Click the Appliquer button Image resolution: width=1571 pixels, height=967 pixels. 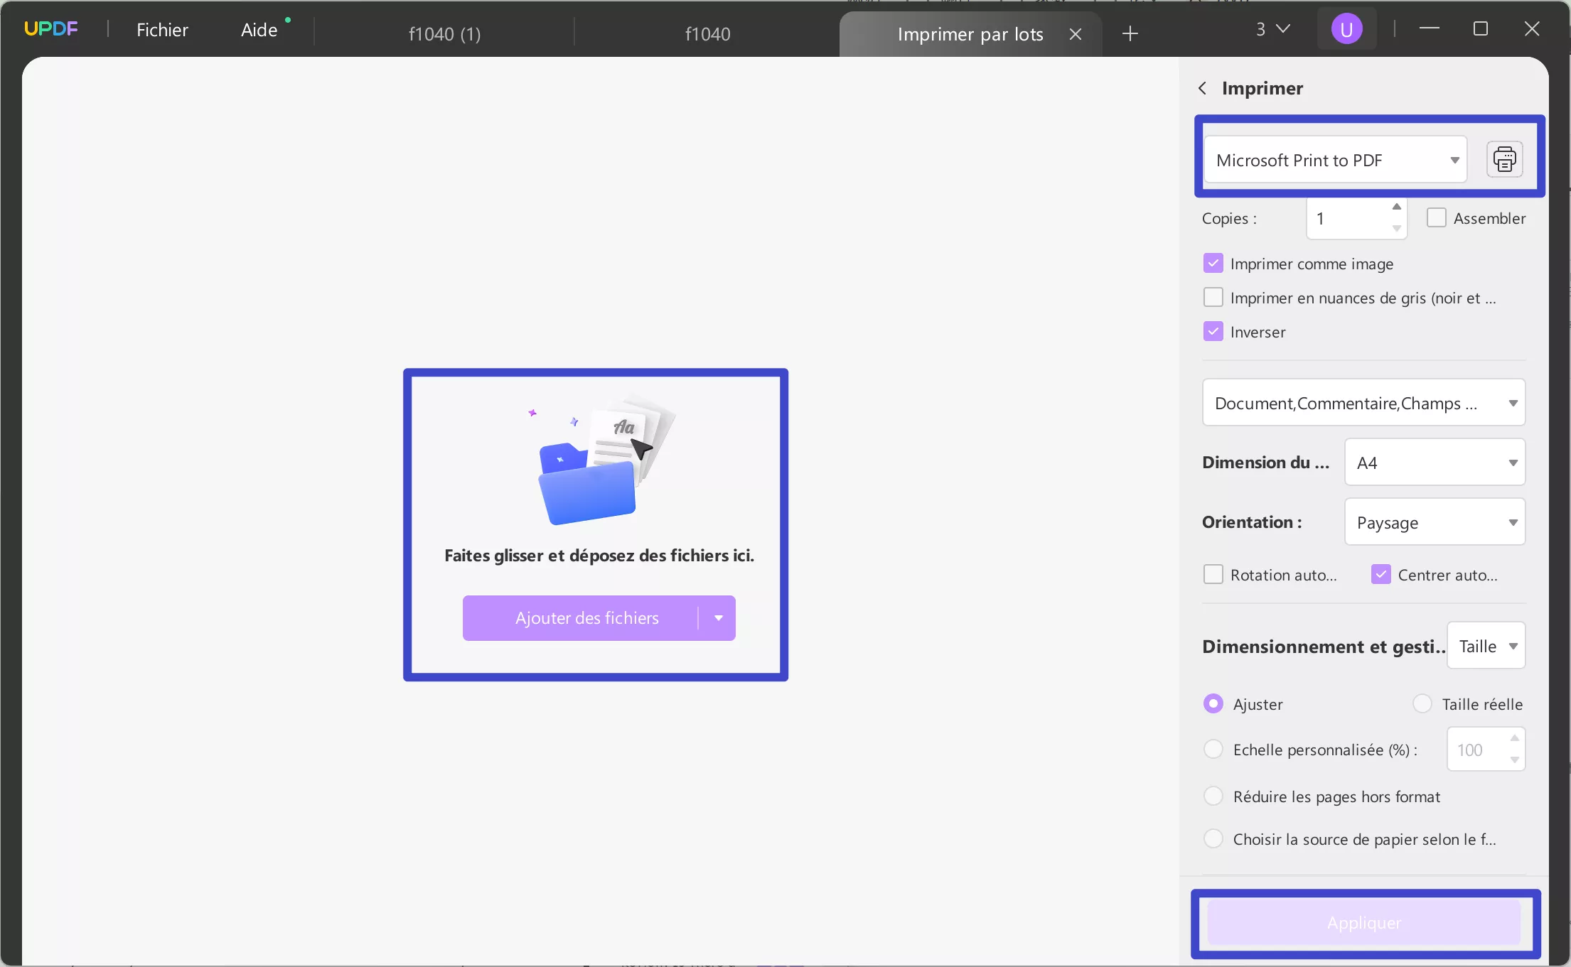click(1363, 922)
